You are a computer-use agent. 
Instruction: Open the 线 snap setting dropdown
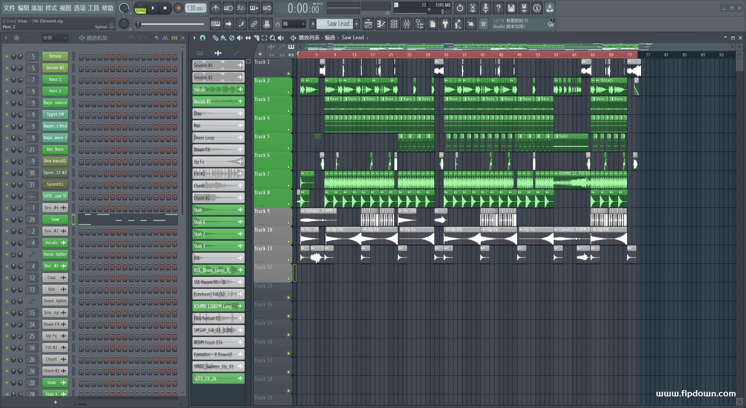click(294, 24)
